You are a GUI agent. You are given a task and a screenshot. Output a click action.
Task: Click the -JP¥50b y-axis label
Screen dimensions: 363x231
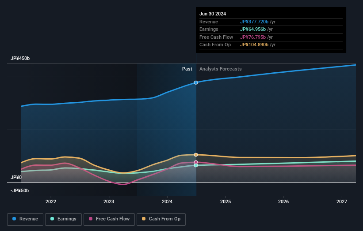tap(20, 190)
